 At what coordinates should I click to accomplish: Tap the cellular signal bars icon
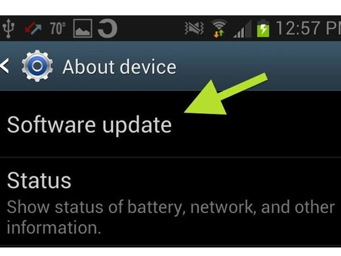point(243,28)
